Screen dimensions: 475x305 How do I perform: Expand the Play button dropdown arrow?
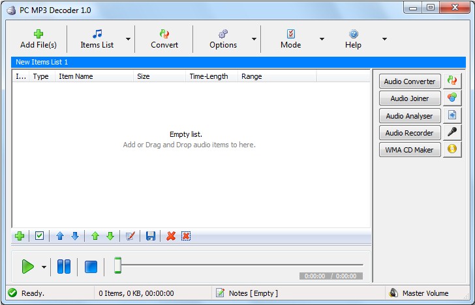44,267
